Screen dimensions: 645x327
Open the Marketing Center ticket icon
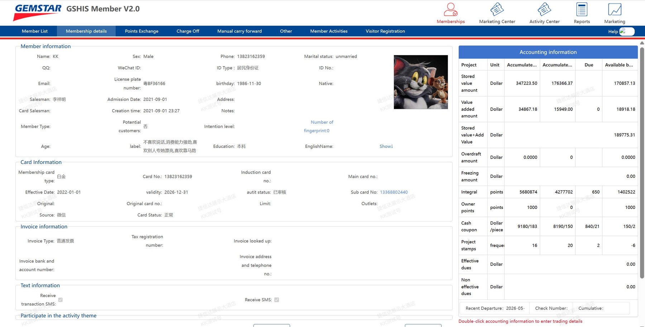click(x=497, y=10)
